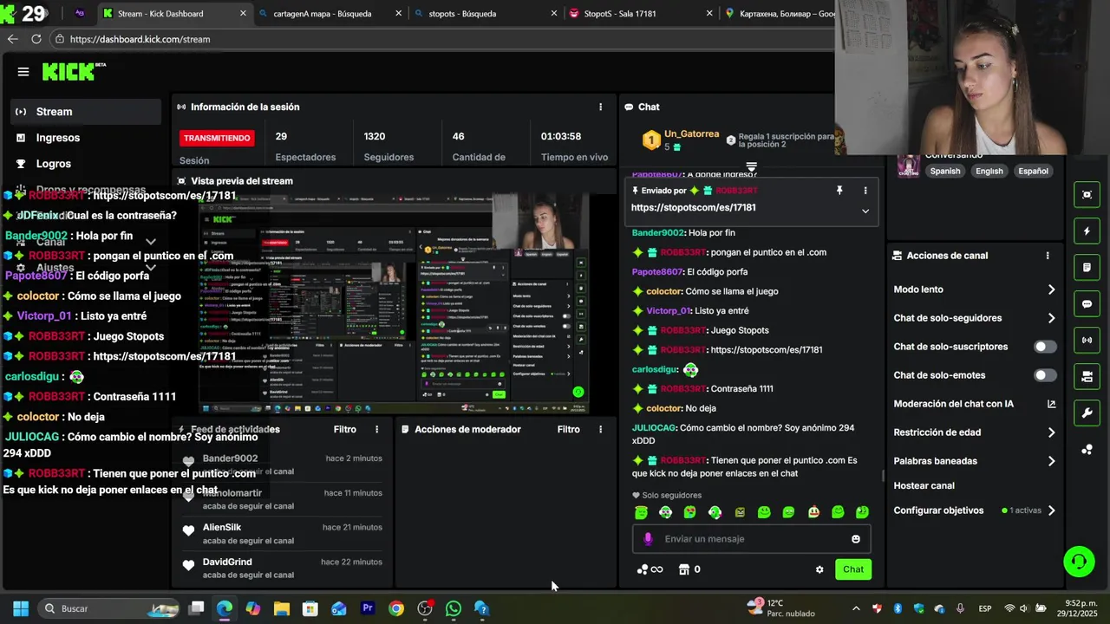Viewport: 1110px width, 624px height.
Task: Open the Feed de actividades Filtro dropdown
Action: 345,429
